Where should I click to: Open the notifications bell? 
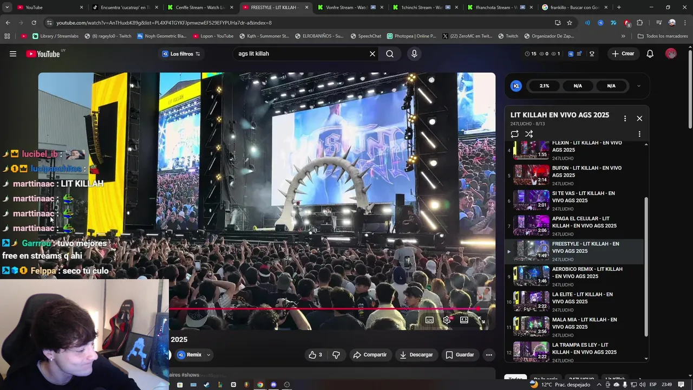click(650, 54)
